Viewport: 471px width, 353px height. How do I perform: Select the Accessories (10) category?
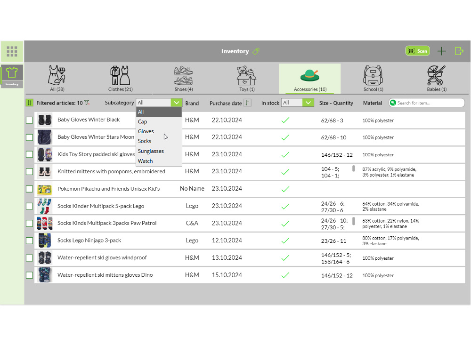tap(310, 78)
